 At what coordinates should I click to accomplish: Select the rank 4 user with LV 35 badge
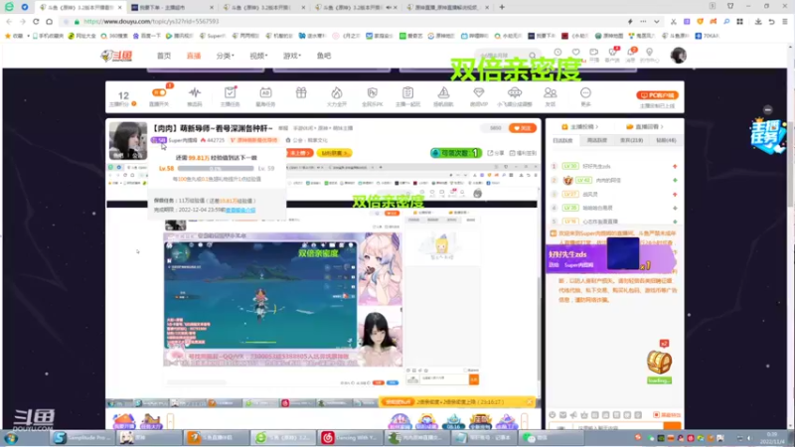point(614,208)
